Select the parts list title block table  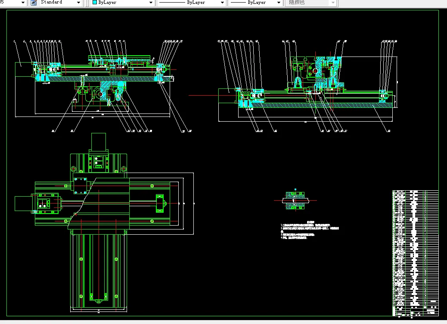coord(416,253)
